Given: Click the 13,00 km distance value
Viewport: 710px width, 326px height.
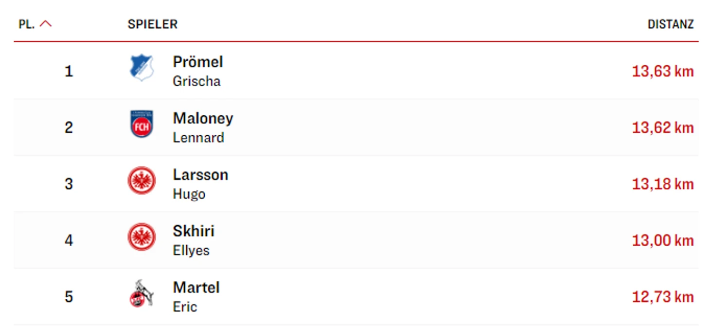Looking at the screenshot, I should click(x=663, y=241).
